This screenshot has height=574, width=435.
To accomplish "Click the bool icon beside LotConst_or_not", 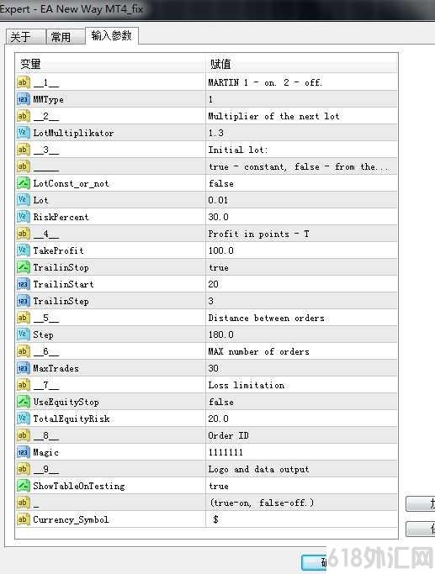I will click(x=23, y=183).
